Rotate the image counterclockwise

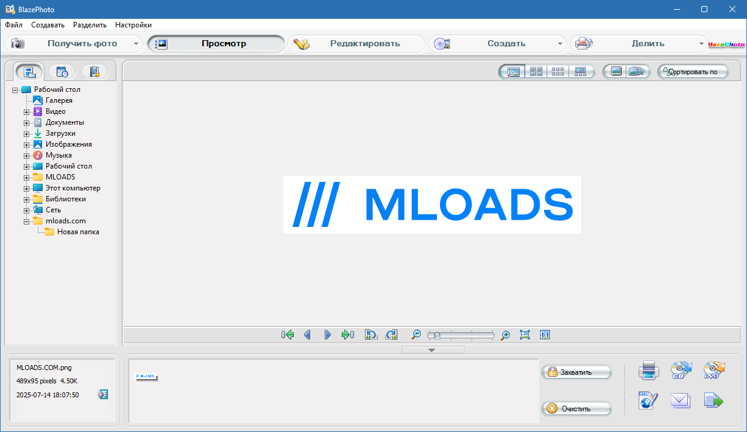[x=370, y=335]
